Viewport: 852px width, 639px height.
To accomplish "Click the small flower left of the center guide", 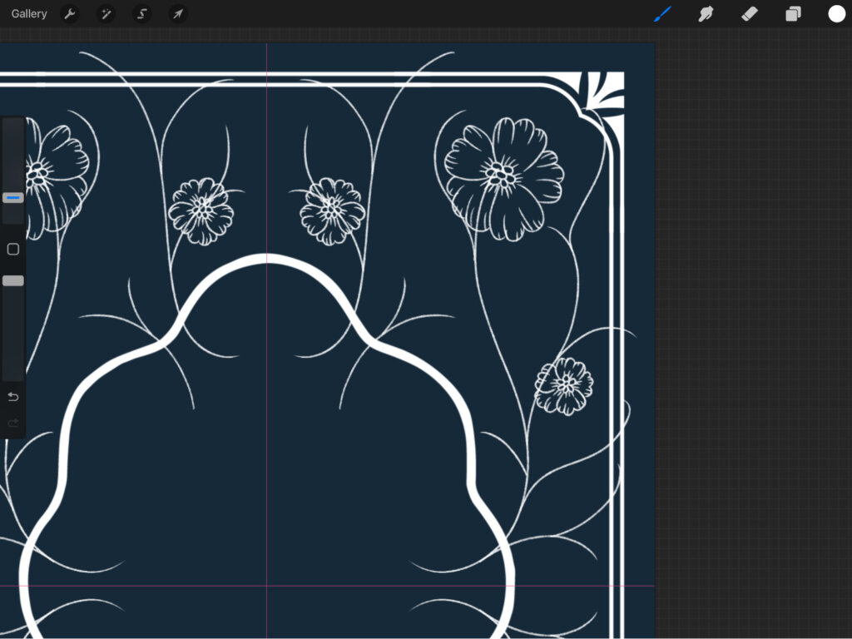I will click(x=201, y=211).
